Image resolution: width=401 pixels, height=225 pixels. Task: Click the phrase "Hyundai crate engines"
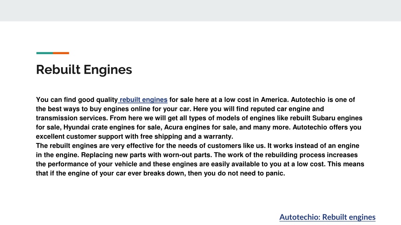point(98,127)
